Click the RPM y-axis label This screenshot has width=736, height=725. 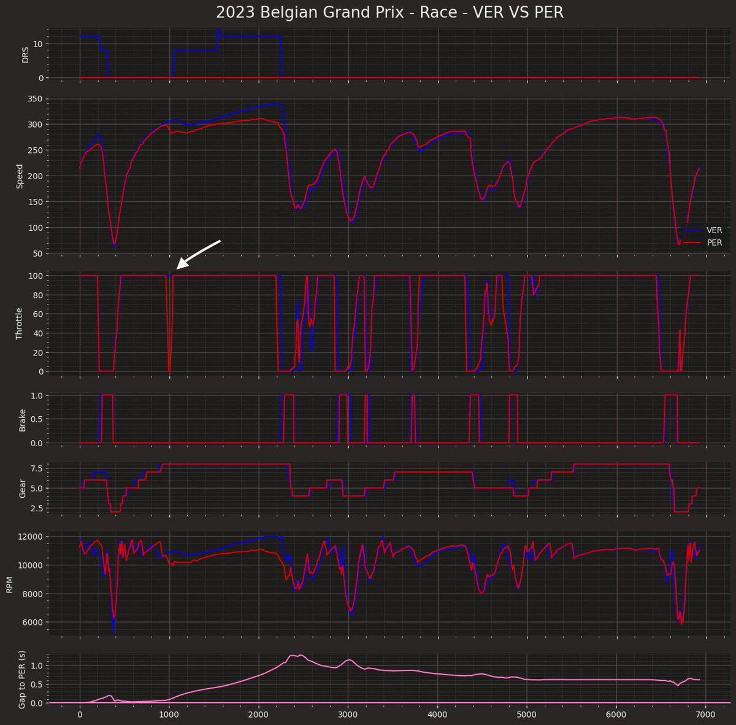click(x=9, y=584)
